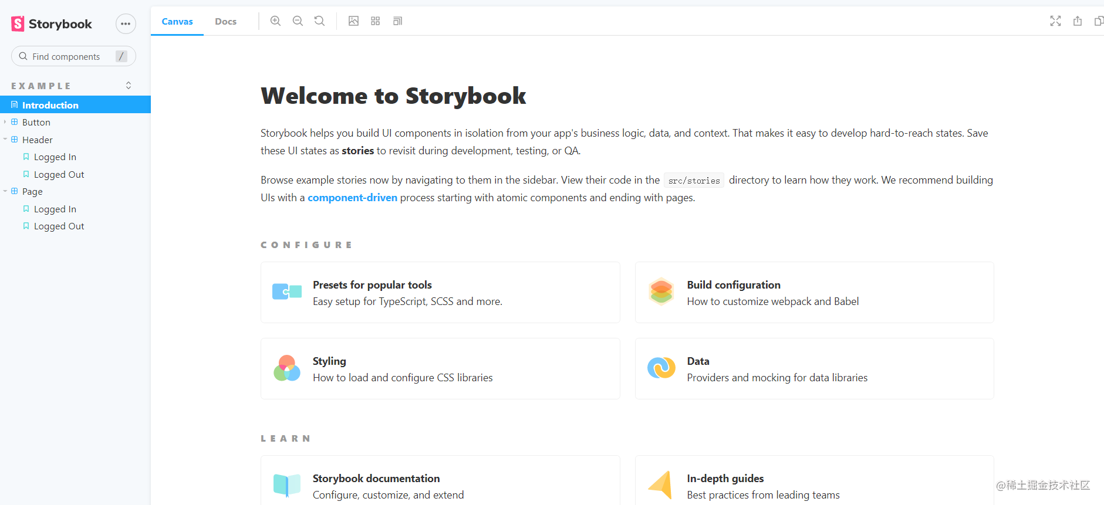This screenshot has height=505, width=1104.
Task: Click the Build configuration layers icon
Action: point(661,292)
